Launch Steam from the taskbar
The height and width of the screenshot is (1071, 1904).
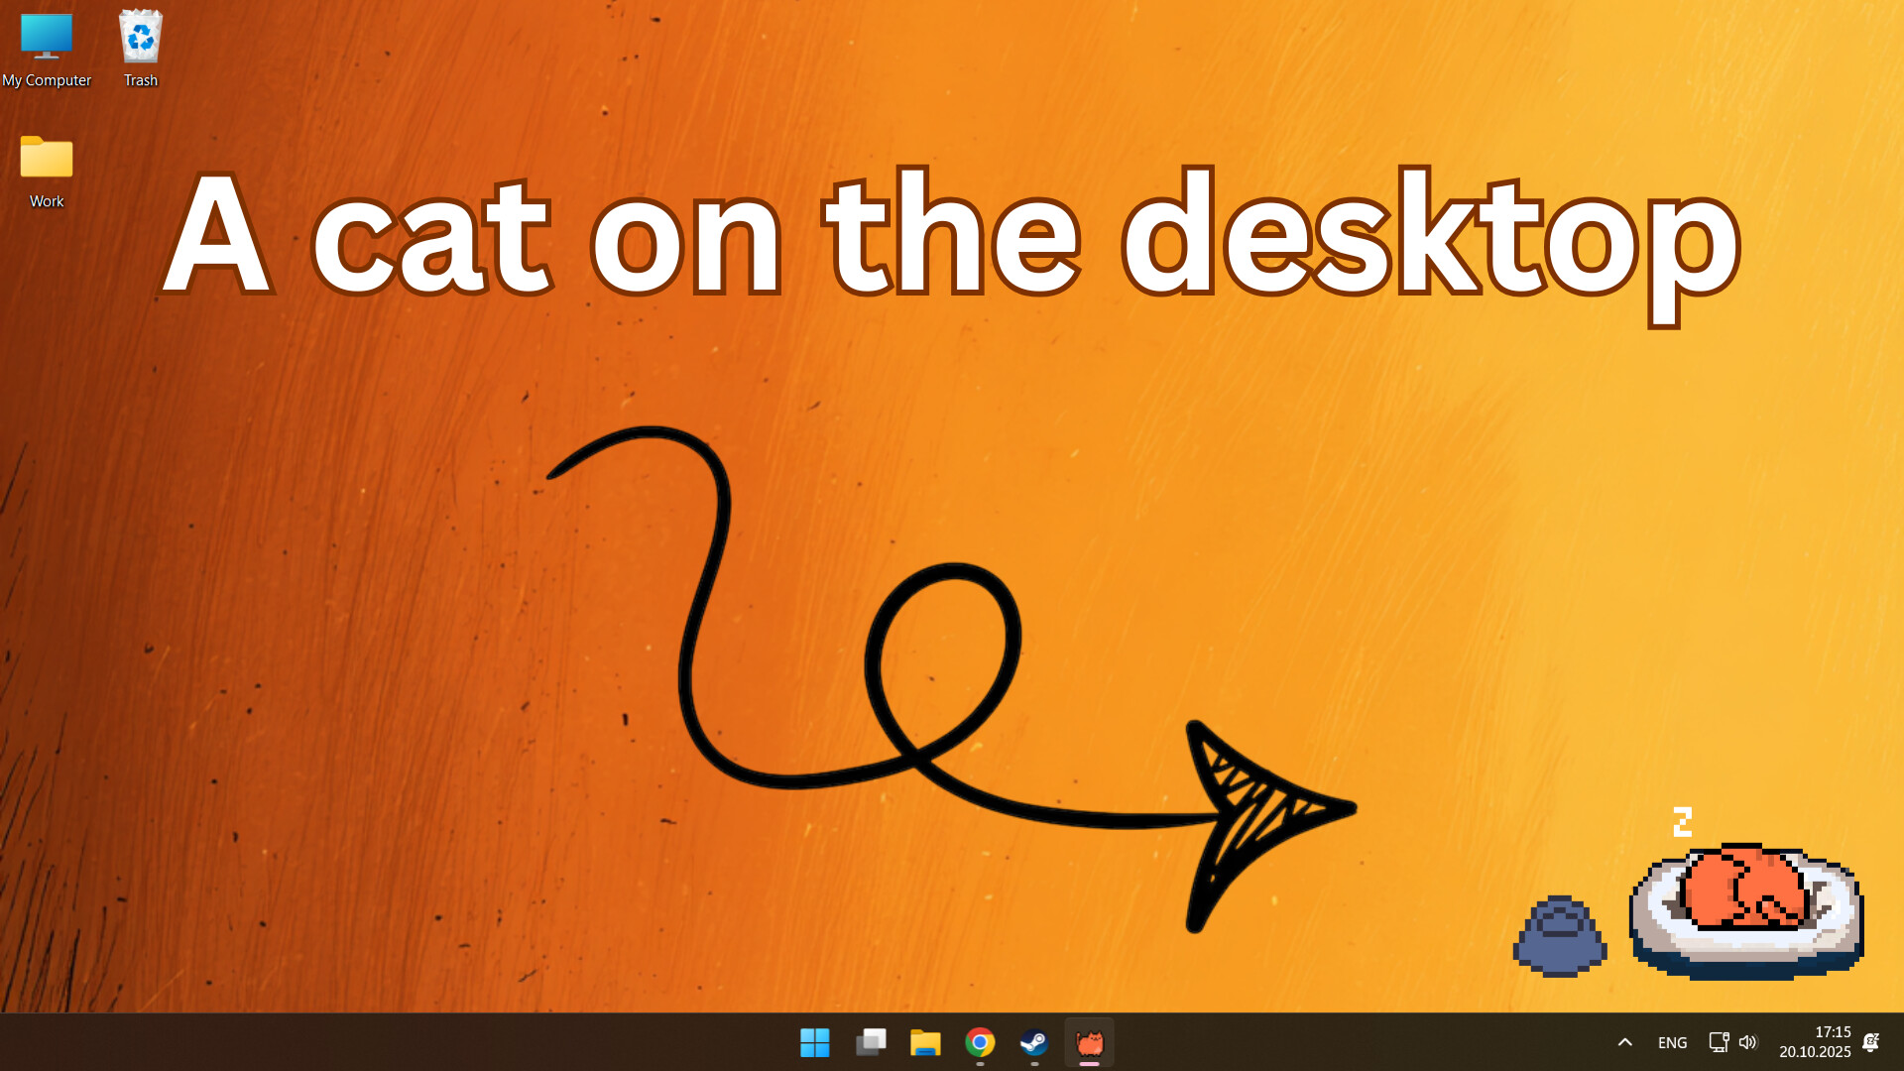click(x=1034, y=1042)
